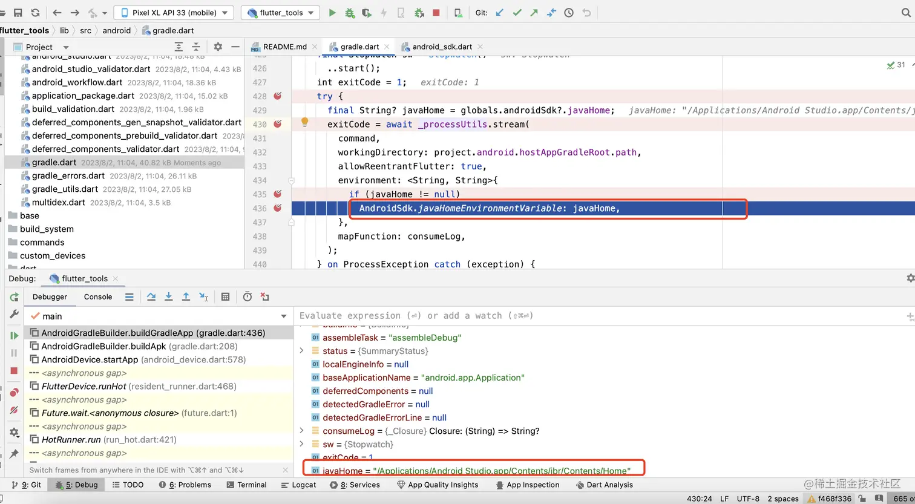Click Step Over debugger icon

coord(151,296)
